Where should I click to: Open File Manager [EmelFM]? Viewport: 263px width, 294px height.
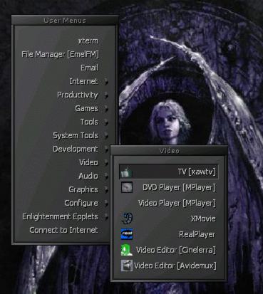(x=60, y=54)
